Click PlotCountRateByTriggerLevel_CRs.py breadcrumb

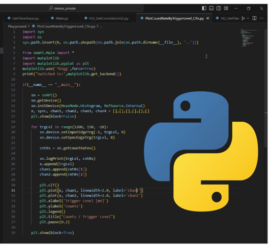point(66,26)
